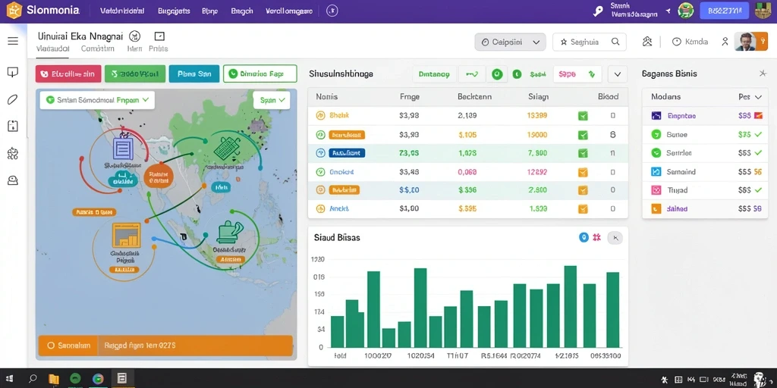Toggle the green checkbox in the Bhekk row
777x388 pixels.
583,116
